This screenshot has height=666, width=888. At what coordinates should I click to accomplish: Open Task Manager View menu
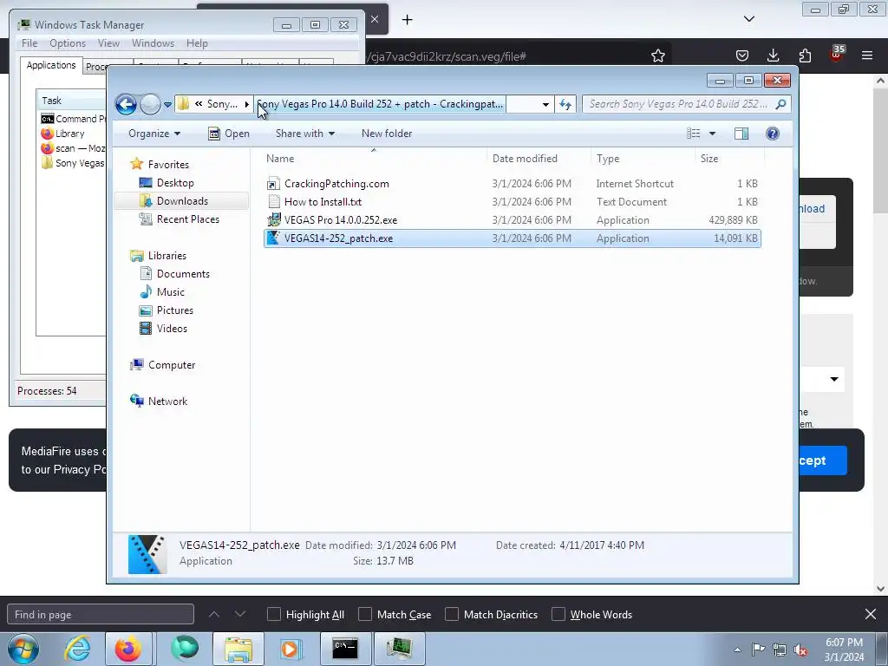coord(108,43)
